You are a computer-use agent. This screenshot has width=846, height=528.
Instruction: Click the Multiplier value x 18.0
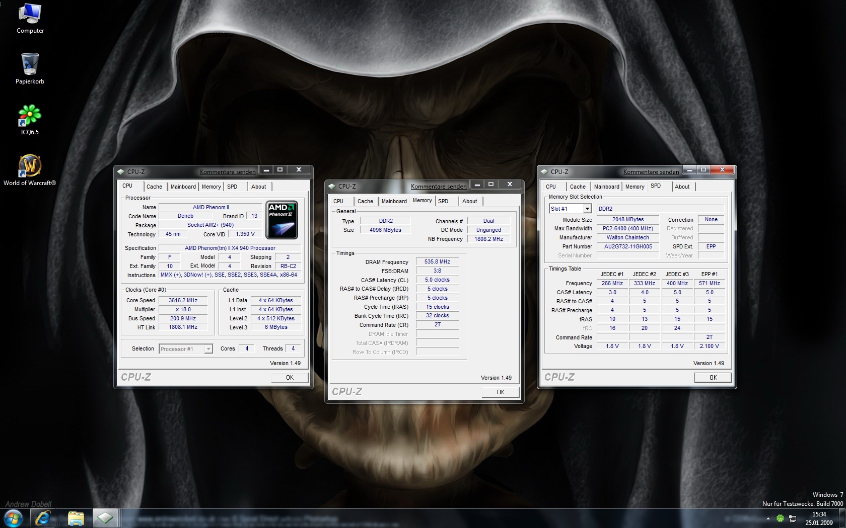tap(183, 310)
